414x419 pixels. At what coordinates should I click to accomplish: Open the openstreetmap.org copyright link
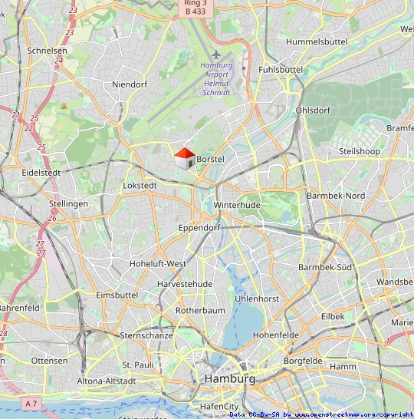353,414
